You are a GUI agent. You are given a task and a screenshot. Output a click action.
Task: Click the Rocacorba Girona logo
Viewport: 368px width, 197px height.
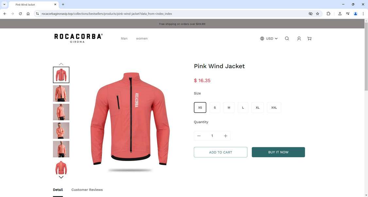(x=78, y=38)
